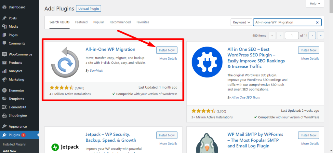This screenshot has height=153, width=333.
Task: Open More Details for All in One SEO
Action: [x=310, y=59]
